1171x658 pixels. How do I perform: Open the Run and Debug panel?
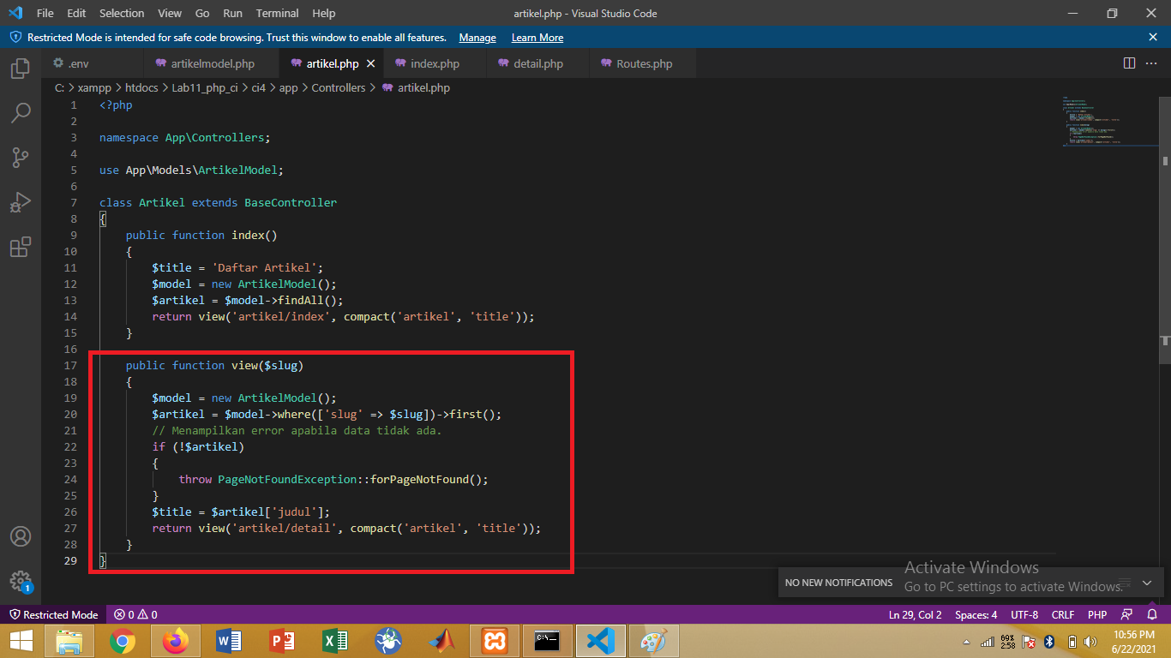click(x=21, y=202)
